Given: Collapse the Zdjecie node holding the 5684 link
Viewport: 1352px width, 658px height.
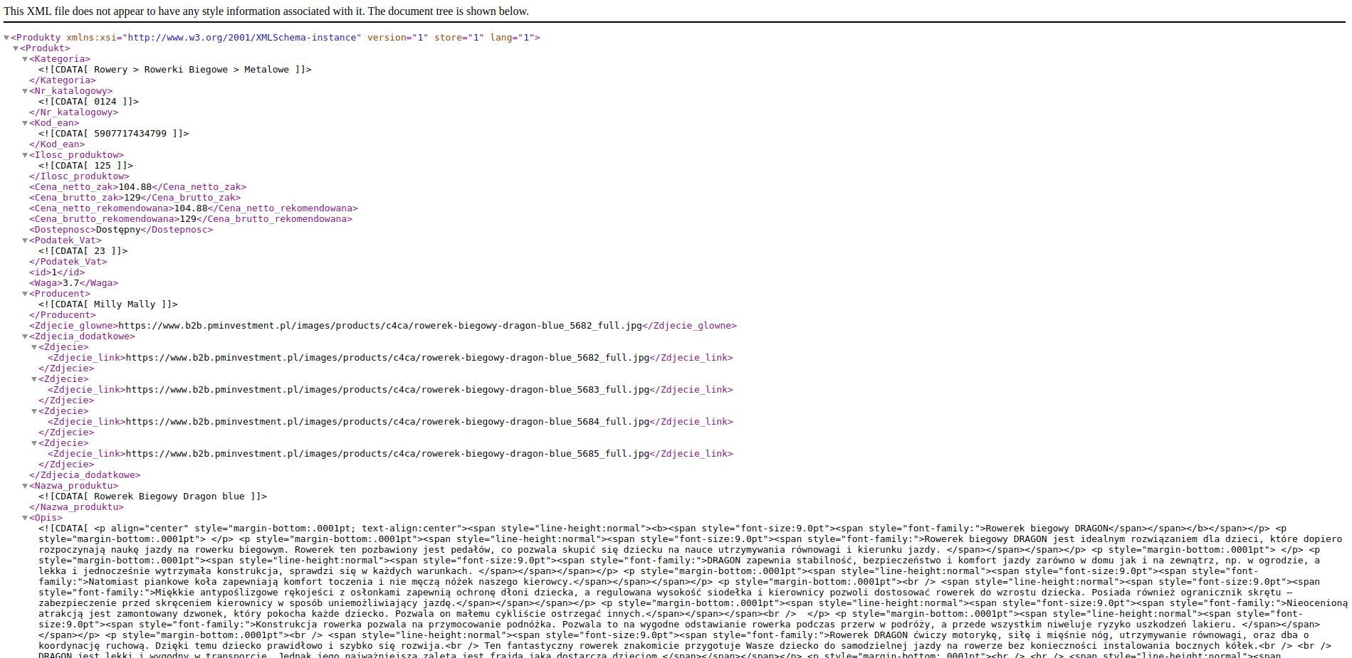Looking at the screenshot, I should (34, 411).
